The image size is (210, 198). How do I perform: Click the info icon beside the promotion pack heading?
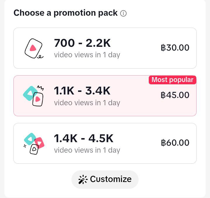click(123, 13)
